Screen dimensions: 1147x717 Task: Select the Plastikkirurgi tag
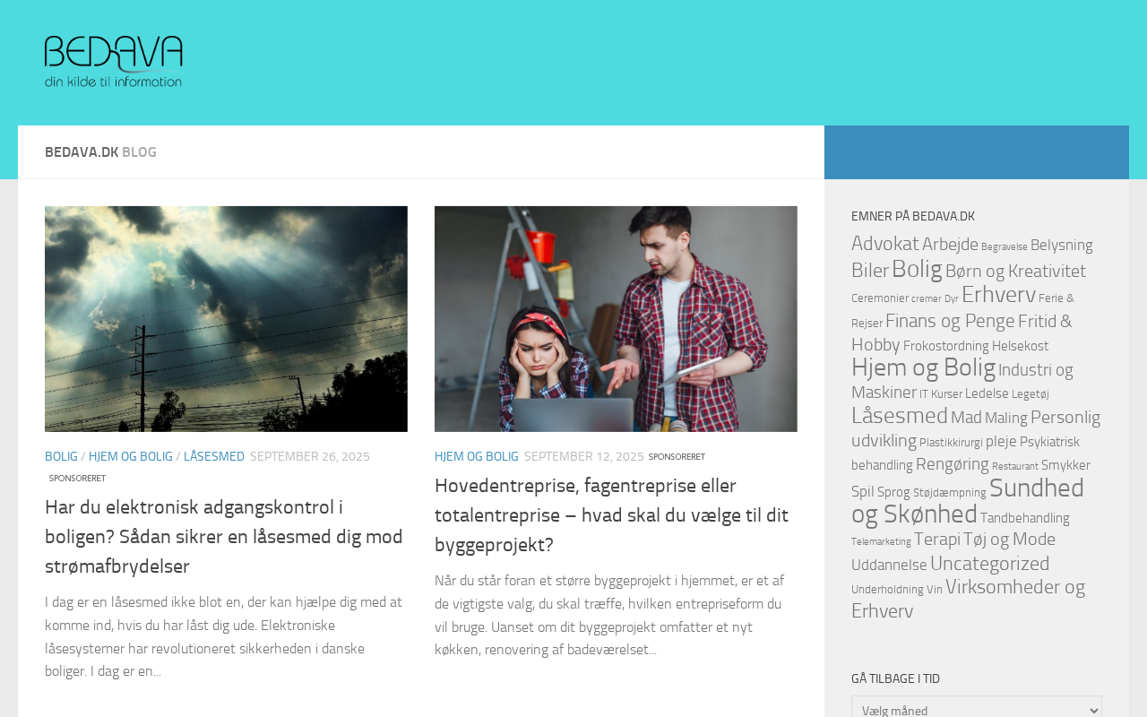951,443
